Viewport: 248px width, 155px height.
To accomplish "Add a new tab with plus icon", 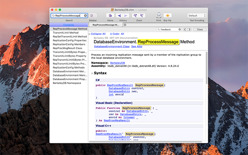I will click(125, 25).
